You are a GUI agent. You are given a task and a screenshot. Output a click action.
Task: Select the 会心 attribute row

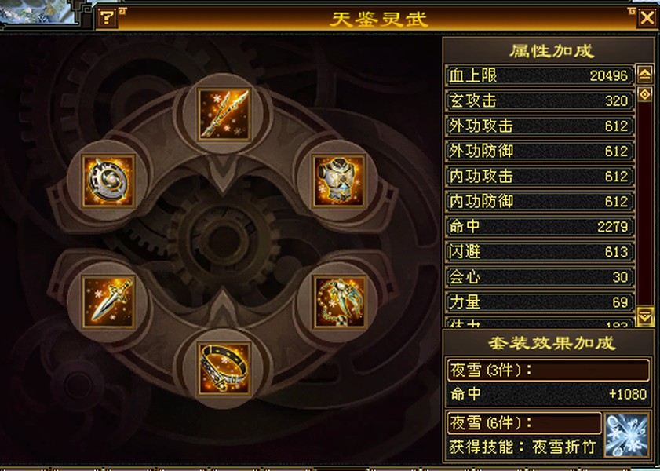(x=540, y=277)
